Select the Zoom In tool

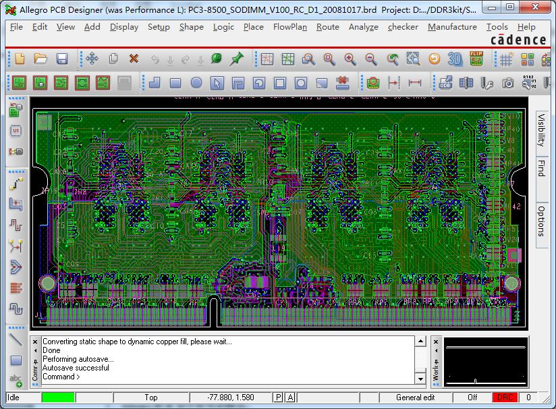click(x=349, y=59)
